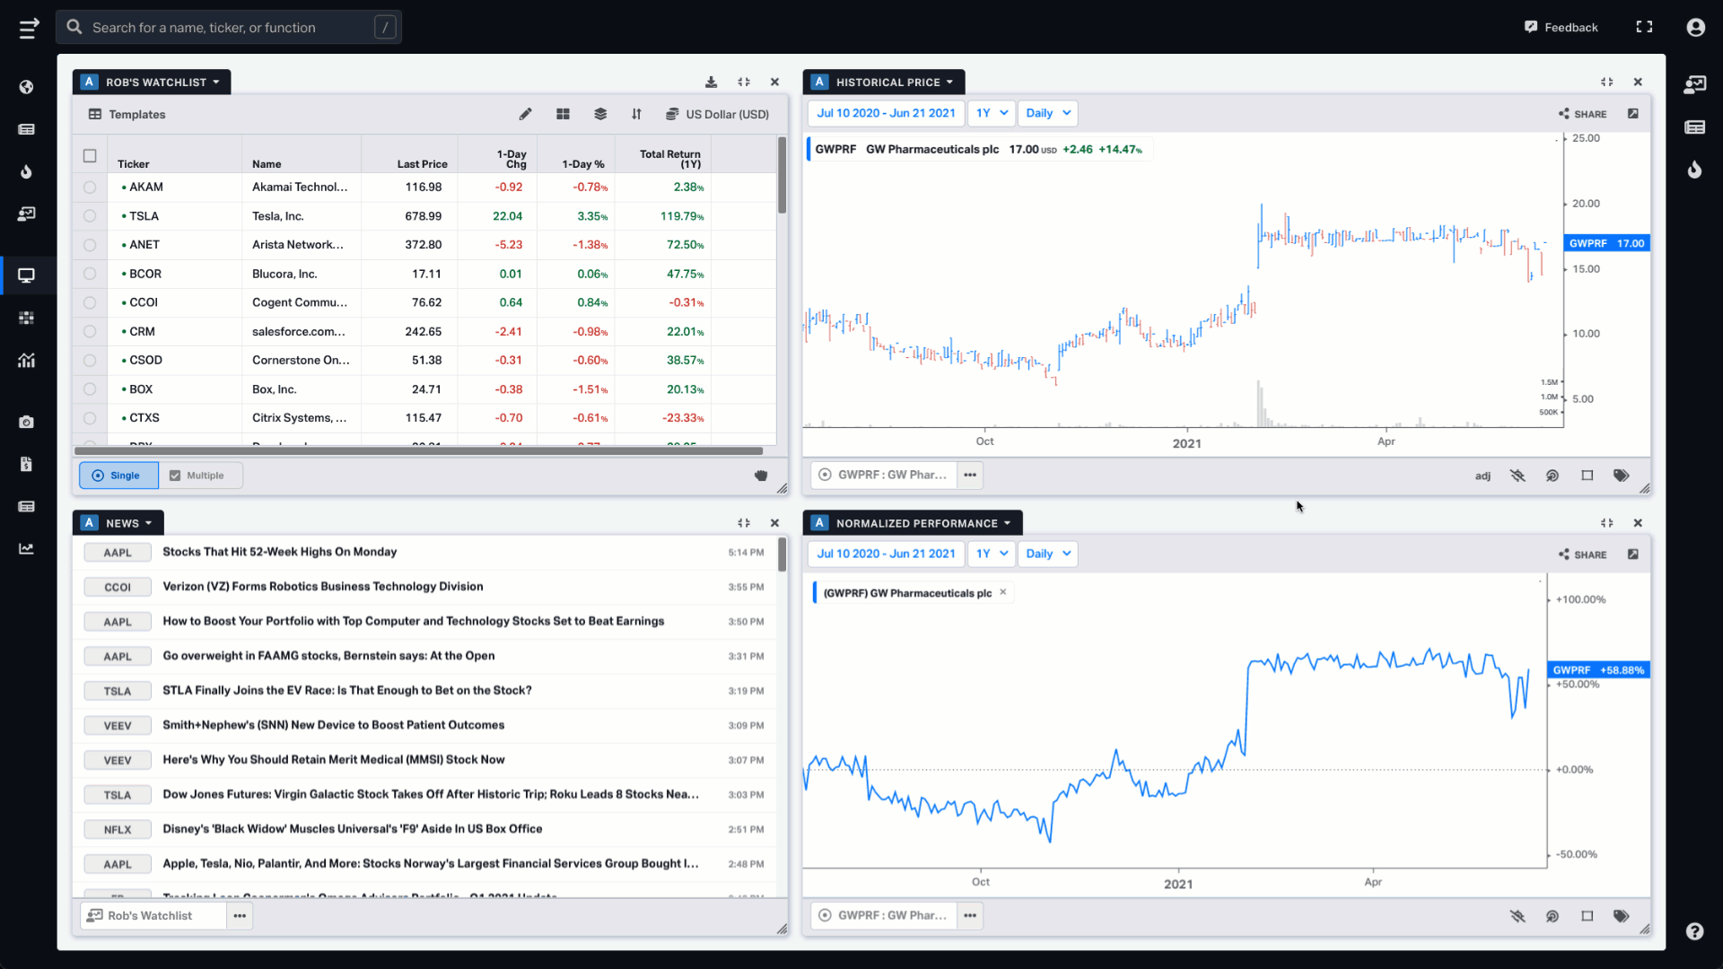Click SHARE in the Historical Price panel

(1582, 114)
